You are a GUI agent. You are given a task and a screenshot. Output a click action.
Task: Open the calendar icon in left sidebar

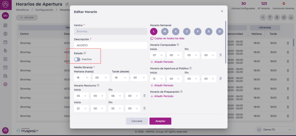5,42
